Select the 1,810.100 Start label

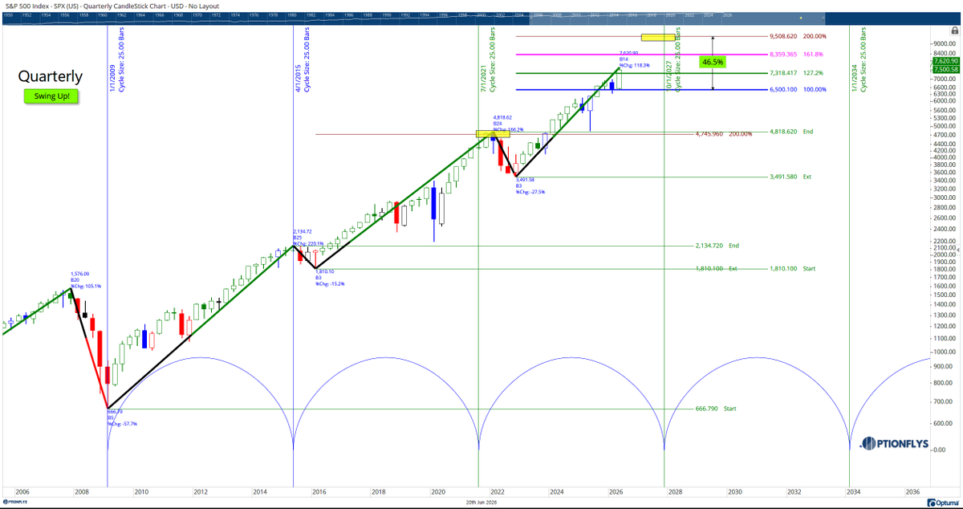point(791,268)
